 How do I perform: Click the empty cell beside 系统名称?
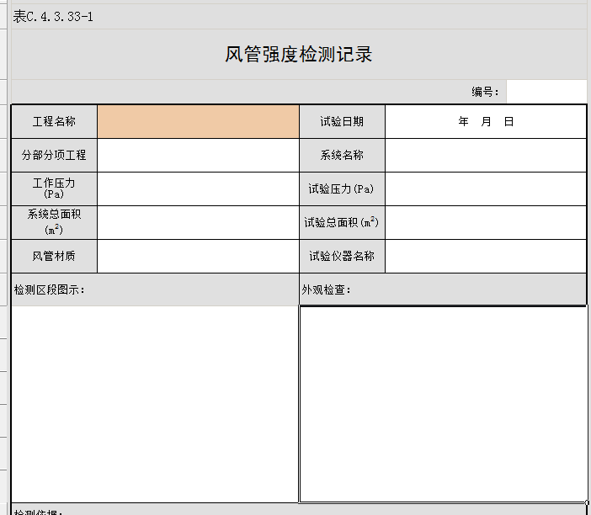pos(485,155)
